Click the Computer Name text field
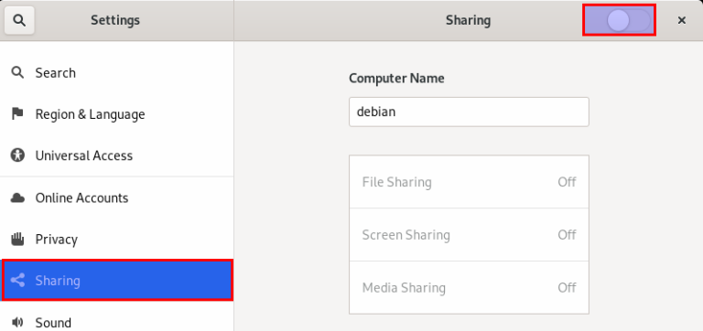 pos(469,112)
